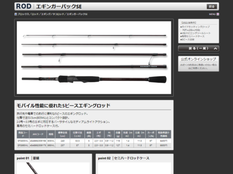Click the 127 weight cell

pyautogui.click(x=118, y=145)
